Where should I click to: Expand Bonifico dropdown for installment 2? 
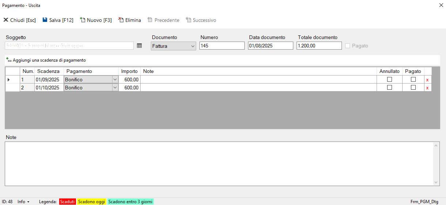coord(115,88)
